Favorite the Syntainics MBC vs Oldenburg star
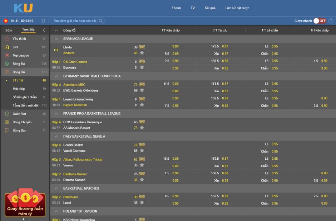Screen dimensions: 336x221 pos(142,90)
